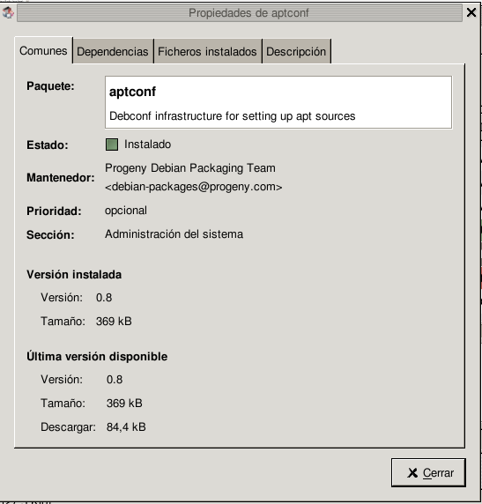
Task: Click the window title bar text
Action: coord(248,13)
